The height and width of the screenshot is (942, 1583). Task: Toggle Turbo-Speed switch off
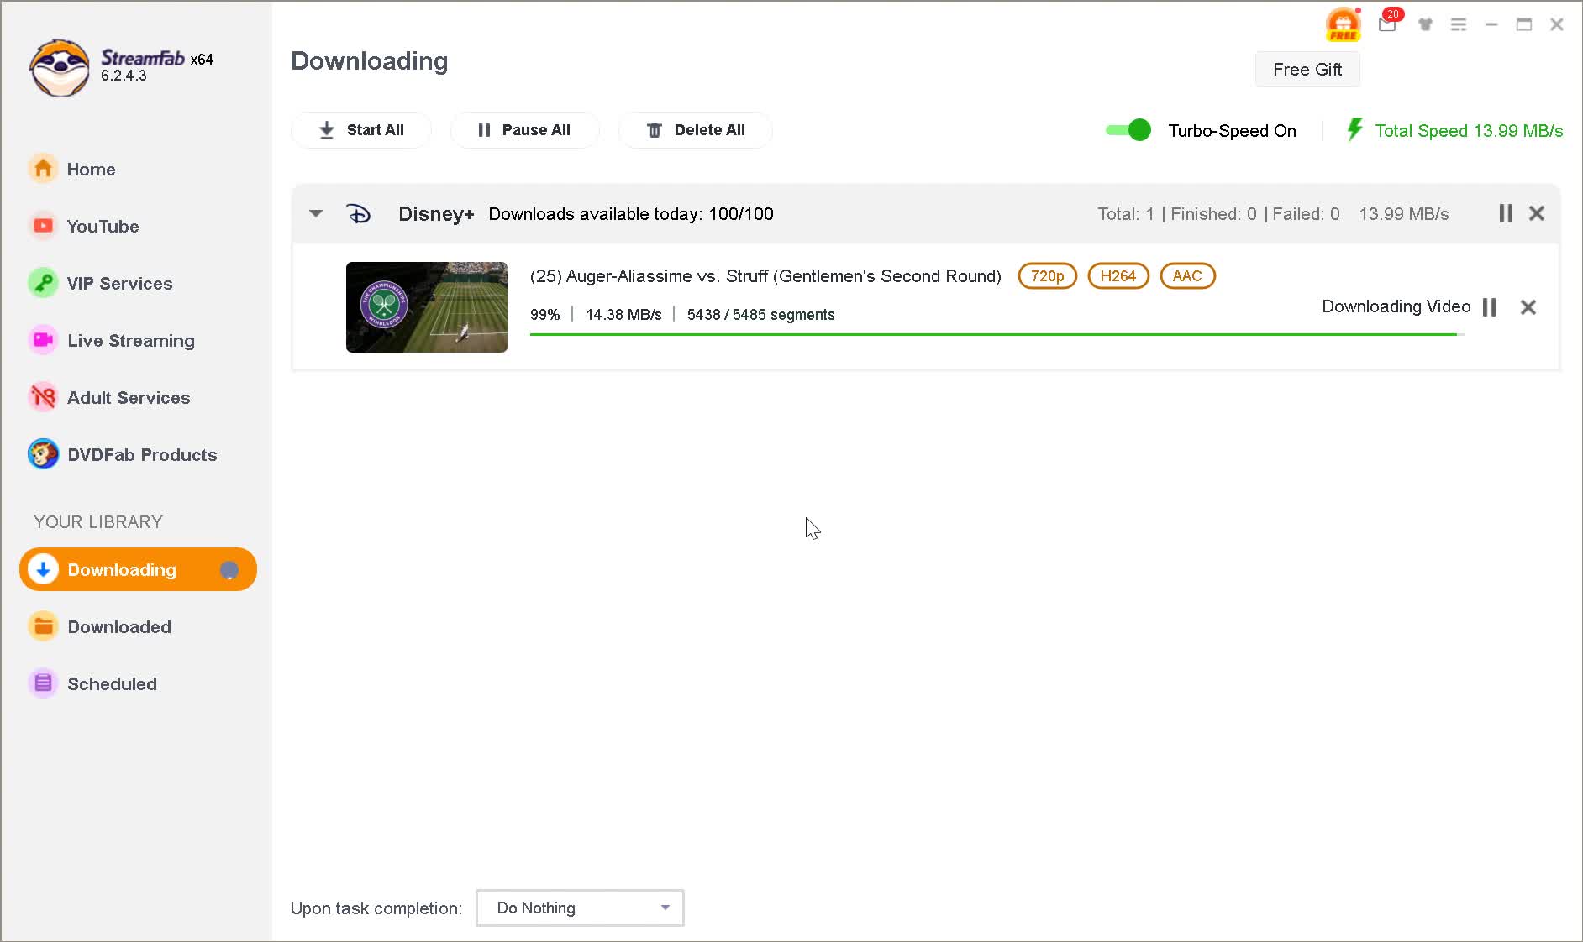1128,130
